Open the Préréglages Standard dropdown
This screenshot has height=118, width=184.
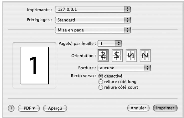(x=93, y=20)
